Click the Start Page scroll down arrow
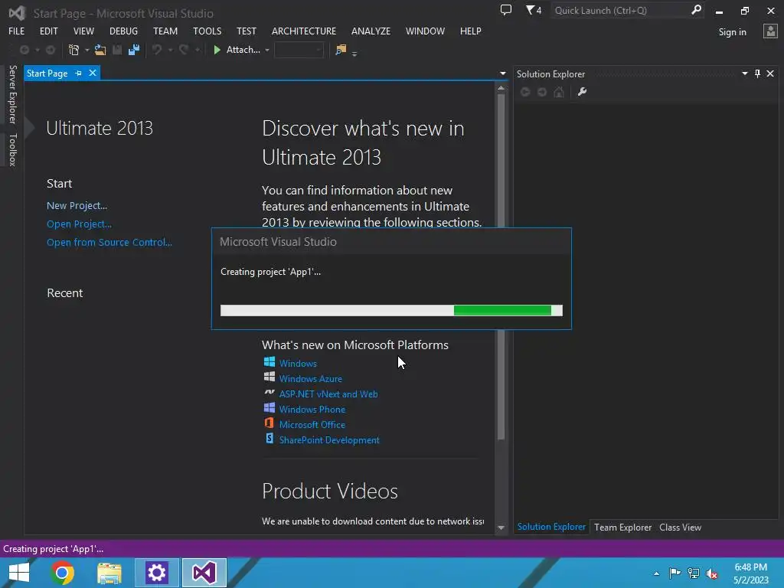The height and width of the screenshot is (588, 784). [501, 528]
